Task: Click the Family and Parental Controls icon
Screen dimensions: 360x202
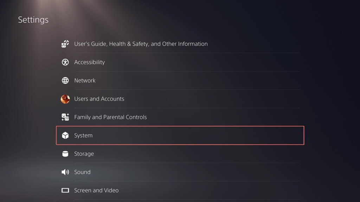Action: tap(65, 117)
